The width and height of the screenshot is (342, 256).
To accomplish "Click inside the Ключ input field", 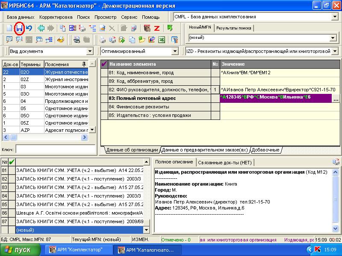I will click(x=56, y=150).
